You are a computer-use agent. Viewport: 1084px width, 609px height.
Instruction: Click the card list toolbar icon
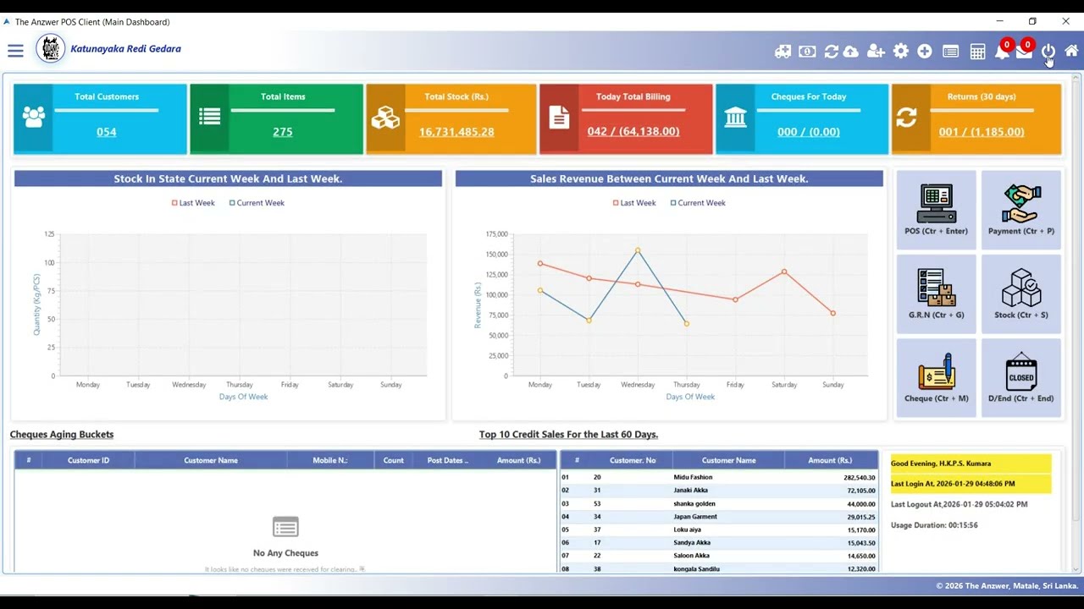click(950, 52)
